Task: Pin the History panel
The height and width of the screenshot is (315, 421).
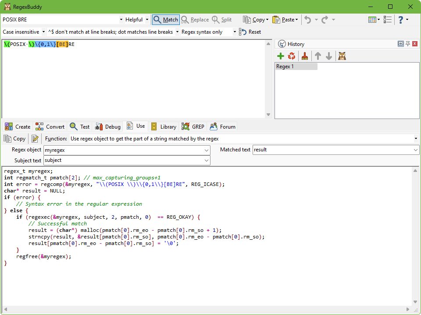Action: [408, 44]
